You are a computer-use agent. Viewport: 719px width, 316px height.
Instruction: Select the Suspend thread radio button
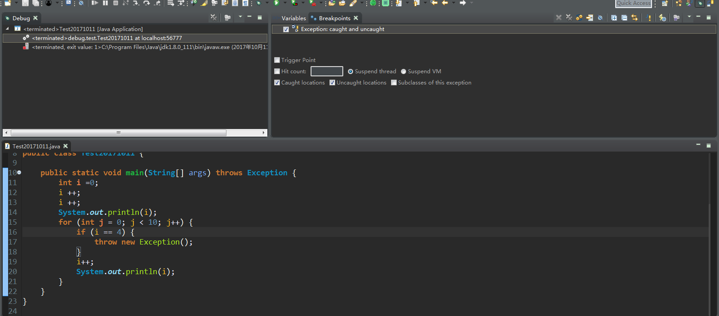pyautogui.click(x=351, y=71)
